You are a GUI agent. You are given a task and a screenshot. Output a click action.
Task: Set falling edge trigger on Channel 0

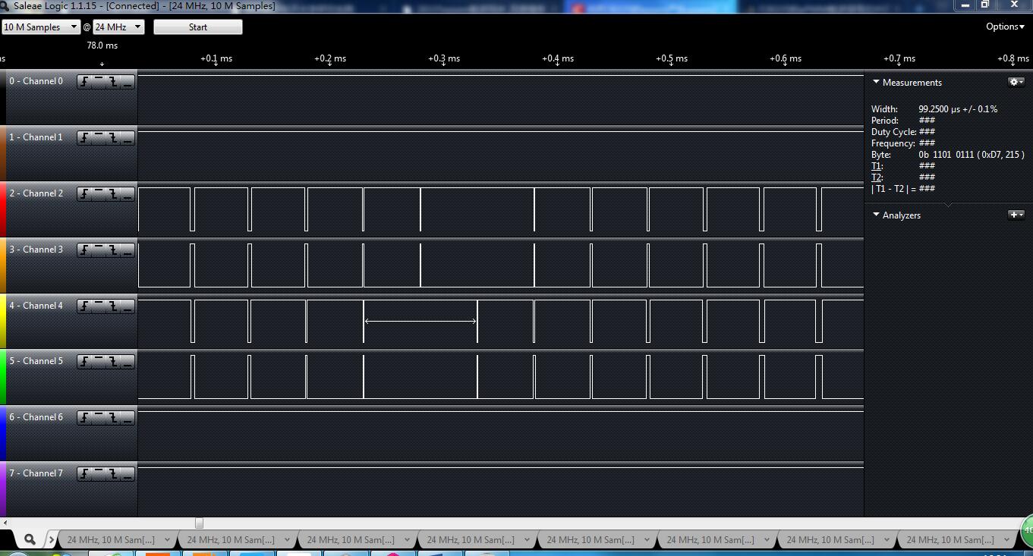pyautogui.click(x=113, y=82)
